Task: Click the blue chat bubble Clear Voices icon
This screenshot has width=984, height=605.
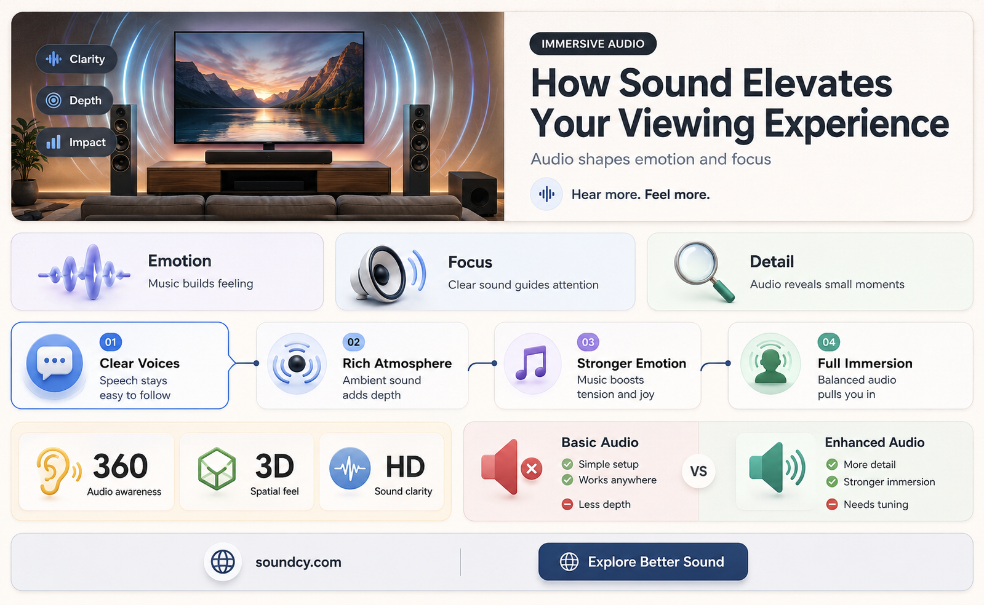Action: pyautogui.click(x=55, y=364)
